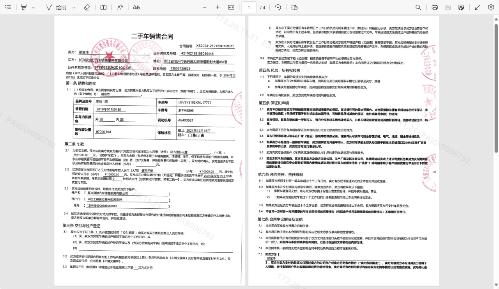Click bank name 中国工商银行嘉兴南湖支行
The image size is (499, 289).
click(104, 199)
